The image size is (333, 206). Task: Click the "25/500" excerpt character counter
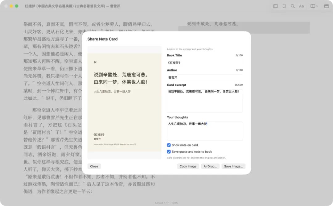(239, 85)
